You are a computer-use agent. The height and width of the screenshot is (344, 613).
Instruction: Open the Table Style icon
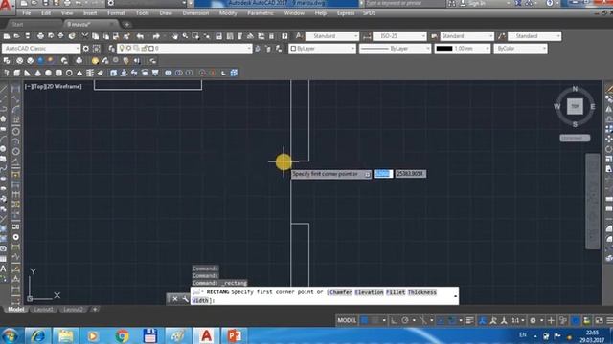[434, 36]
